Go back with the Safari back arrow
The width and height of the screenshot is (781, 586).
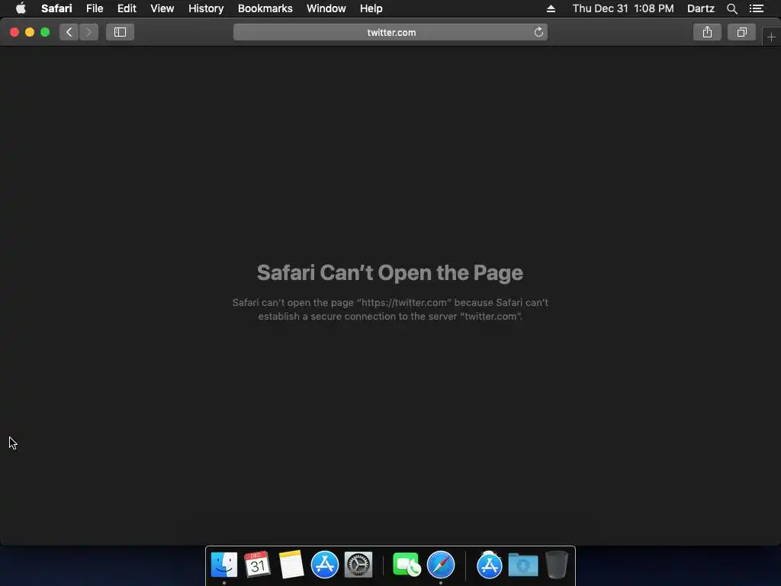point(69,32)
